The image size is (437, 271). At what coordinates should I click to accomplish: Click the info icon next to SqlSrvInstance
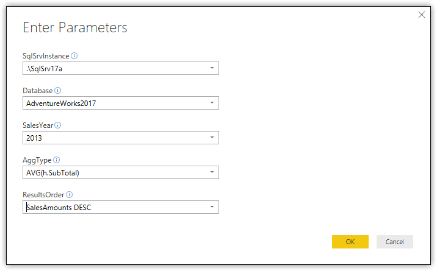pyautogui.click(x=74, y=56)
